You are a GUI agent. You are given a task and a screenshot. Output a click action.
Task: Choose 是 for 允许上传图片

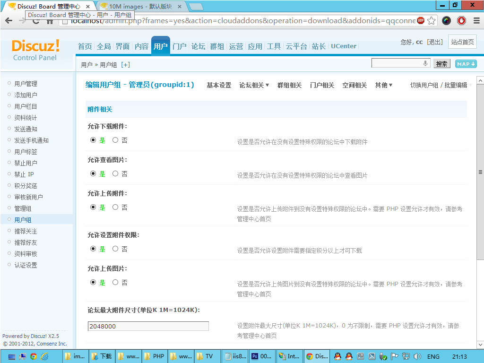[93, 283]
